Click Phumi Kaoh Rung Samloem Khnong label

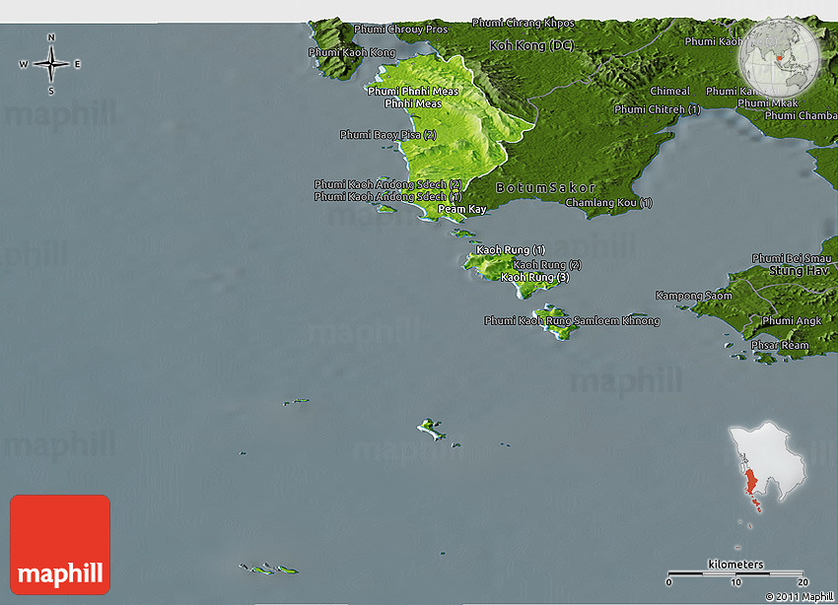pyautogui.click(x=572, y=321)
